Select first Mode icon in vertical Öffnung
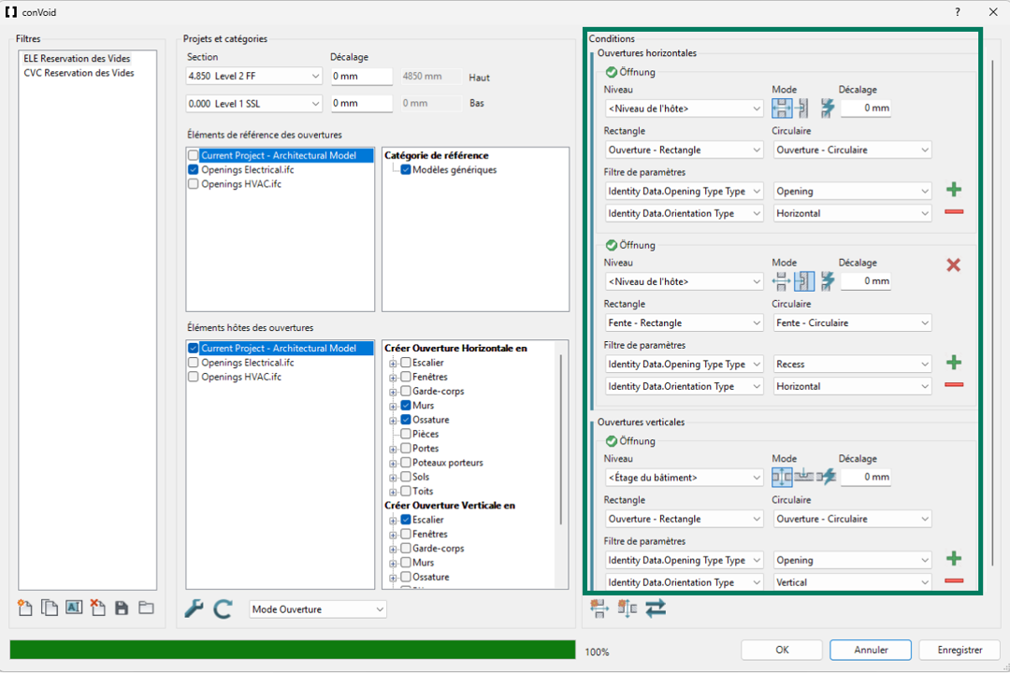1010x673 pixels. (x=782, y=478)
